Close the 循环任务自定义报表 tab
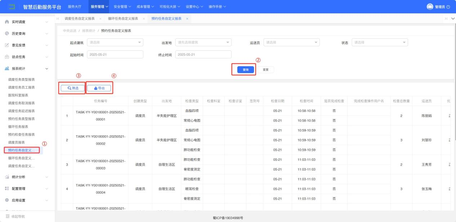456x222 pixels. click(x=144, y=19)
